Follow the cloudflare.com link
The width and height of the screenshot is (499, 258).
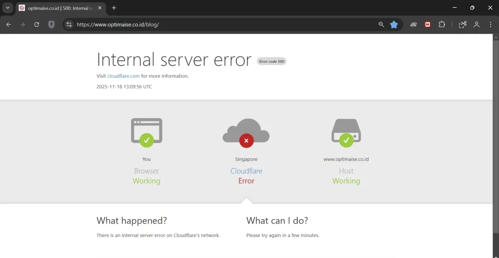click(x=123, y=76)
